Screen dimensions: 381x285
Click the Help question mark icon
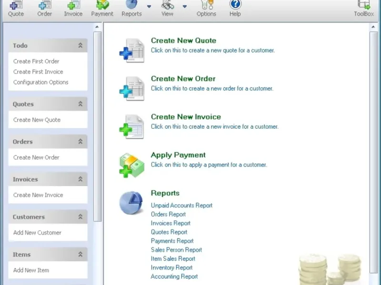(235, 5)
